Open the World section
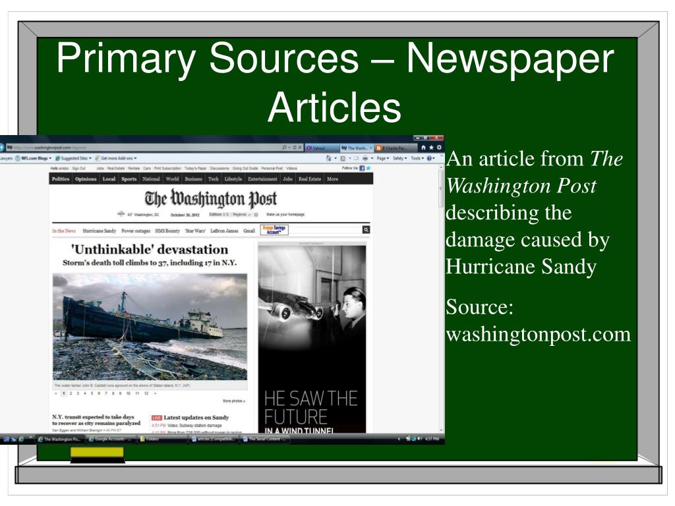The image size is (675, 506). coord(172,179)
